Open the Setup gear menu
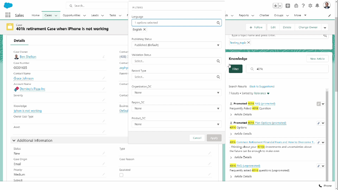338x190 pixels. [310, 6]
